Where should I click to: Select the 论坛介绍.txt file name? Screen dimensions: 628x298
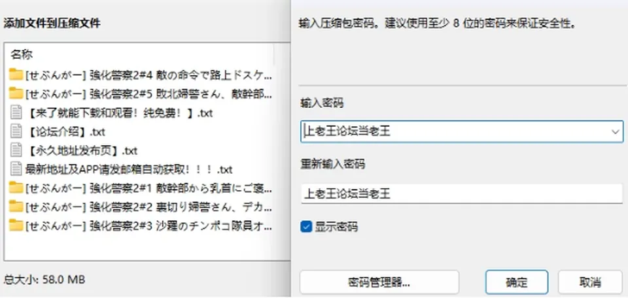coord(67,131)
